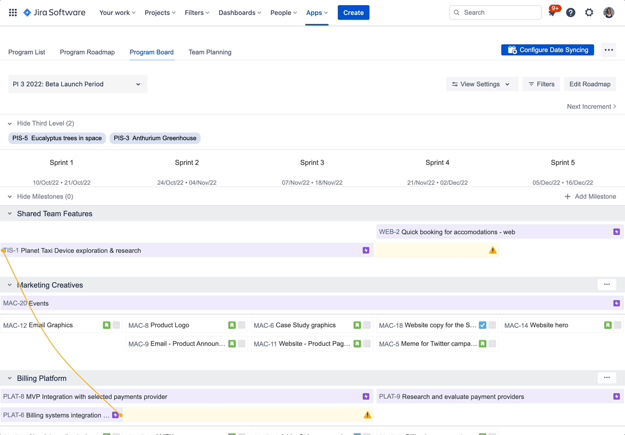Viewport: 625px width, 435px height.
Task: Click the user profile avatar
Action: pyautogui.click(x=608, y=12)
